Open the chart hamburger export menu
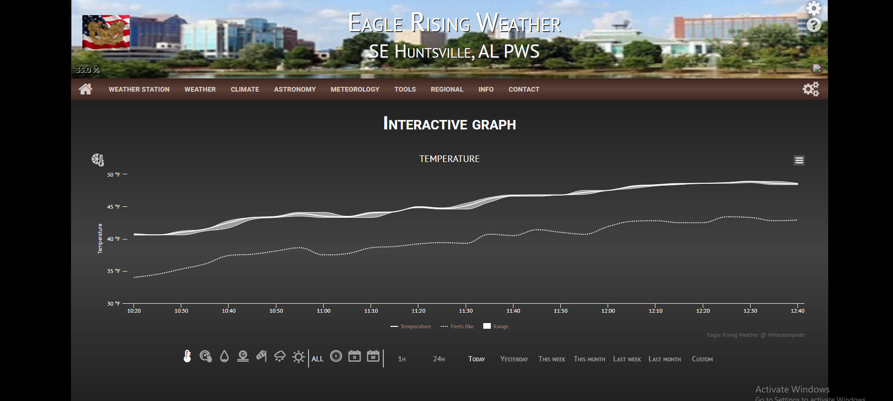This screenshot has width=893, height=401. (x=799, y=161)
